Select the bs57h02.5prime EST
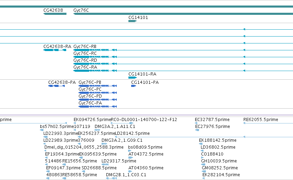Viewport: 293px width, 180px height. pyautogui.click(x=42, y=130)
